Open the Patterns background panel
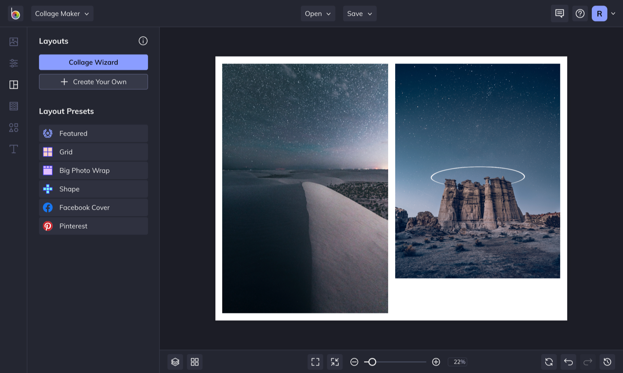This screenshot has height=373, width=623. 13,106
